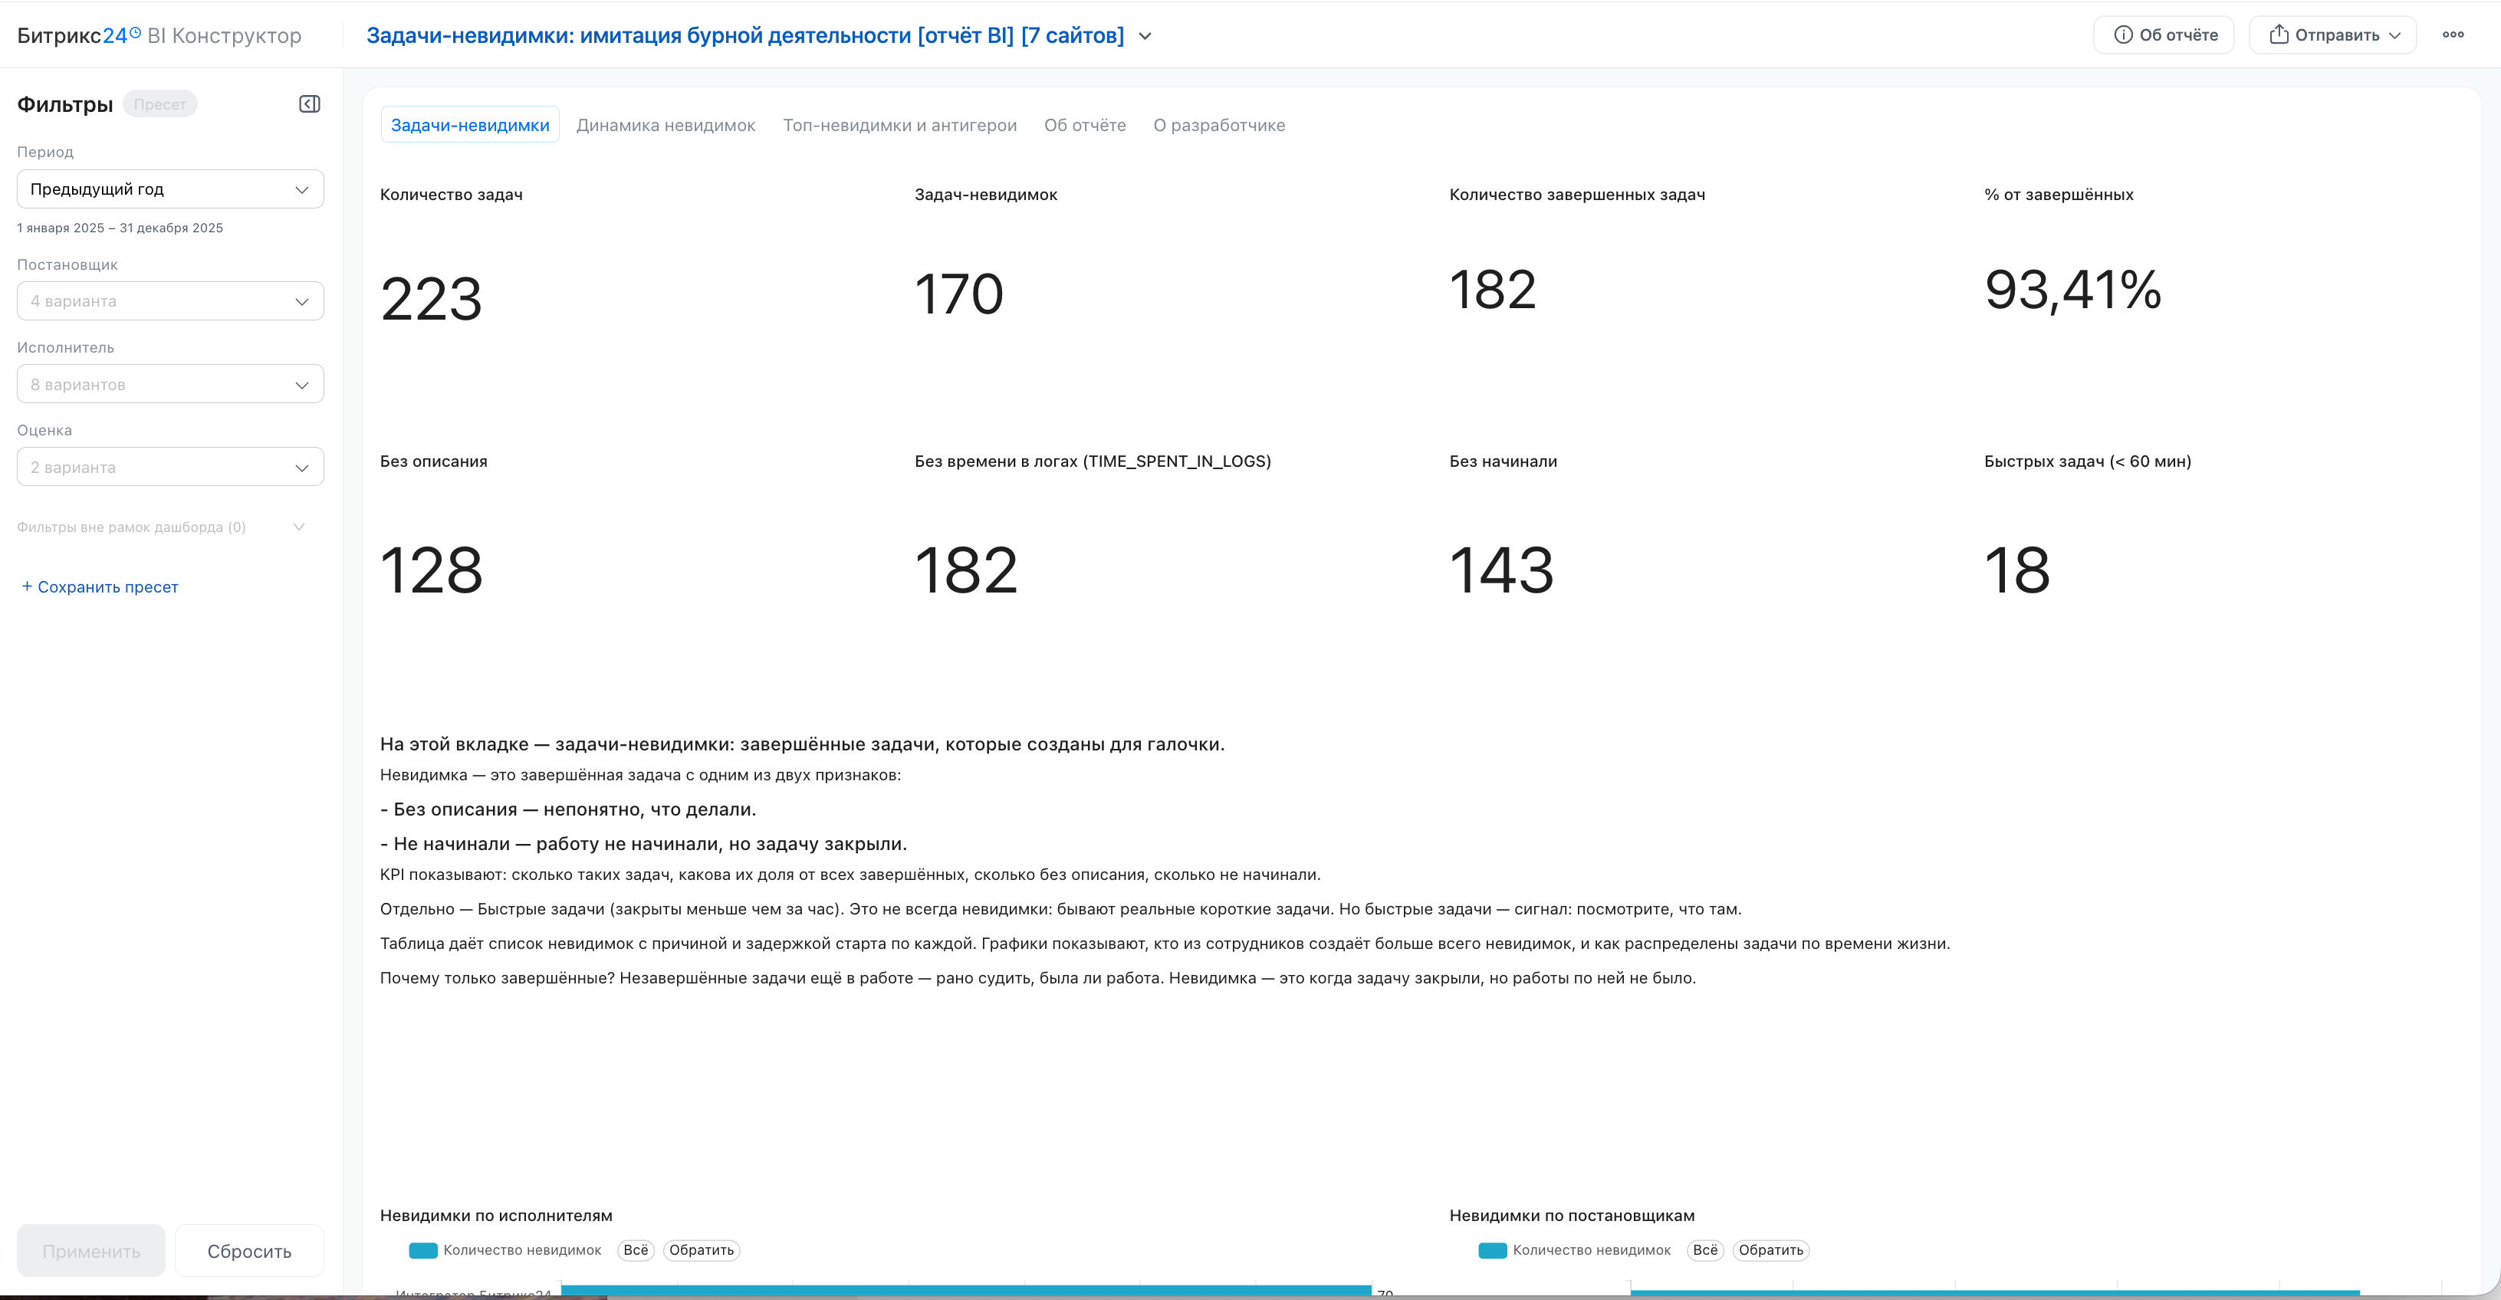Click Сохранить пресет link
Viewport: 2501px width, 1300px height.
[100, 586]
